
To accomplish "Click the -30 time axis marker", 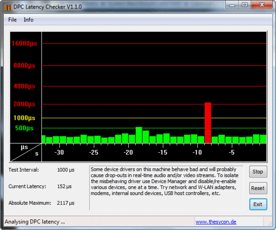I will coord(59,153).
